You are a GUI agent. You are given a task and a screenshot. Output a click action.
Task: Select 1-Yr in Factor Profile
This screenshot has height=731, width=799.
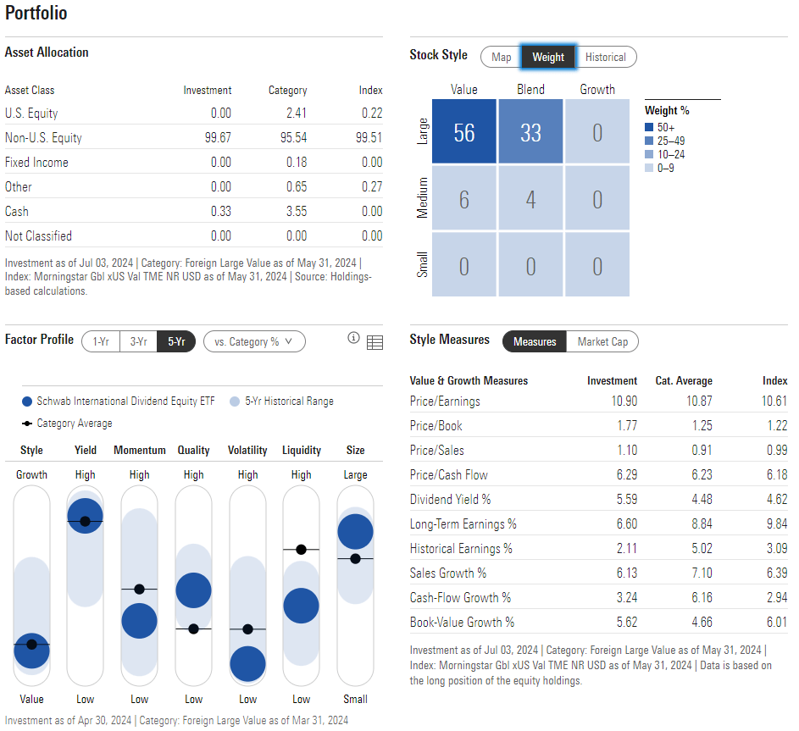pyautogui.click(x=101, y=341)
